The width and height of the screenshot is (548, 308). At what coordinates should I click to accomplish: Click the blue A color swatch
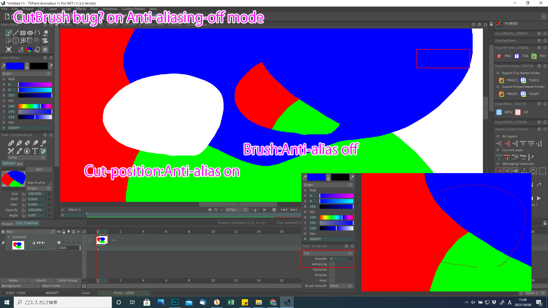click(x=15, y=66)
